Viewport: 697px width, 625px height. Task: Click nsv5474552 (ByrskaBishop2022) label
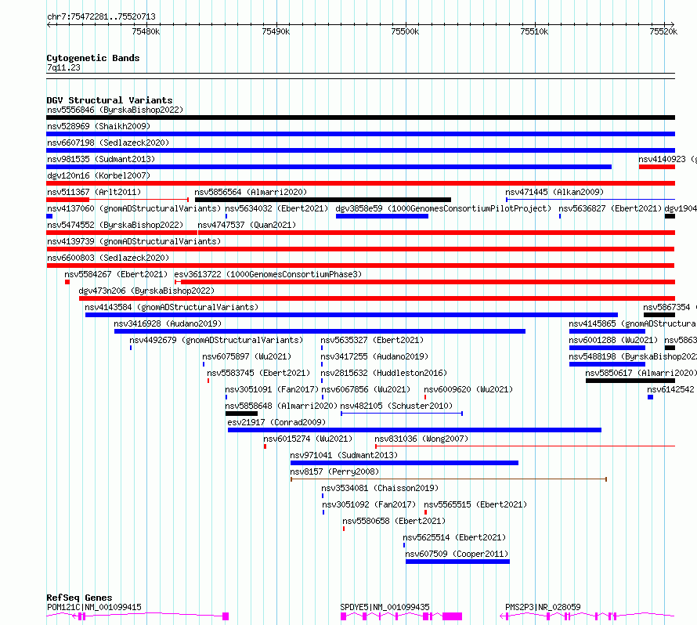click(x=115, y=225)
